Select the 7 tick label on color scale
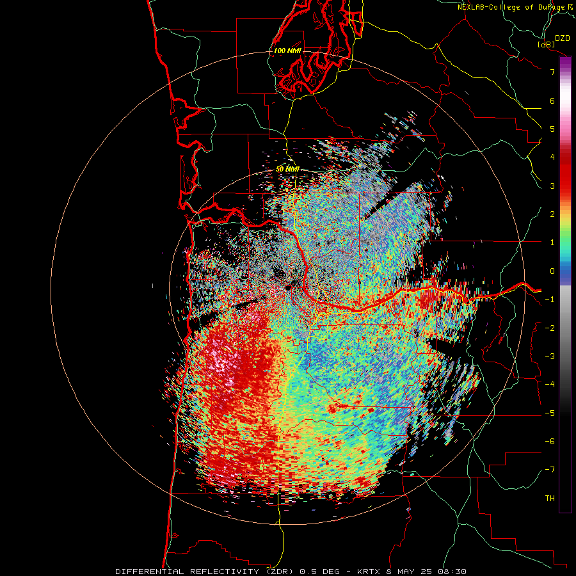This screenshot has width=576, height=576. pyautogui.click(x=552, y=72)
